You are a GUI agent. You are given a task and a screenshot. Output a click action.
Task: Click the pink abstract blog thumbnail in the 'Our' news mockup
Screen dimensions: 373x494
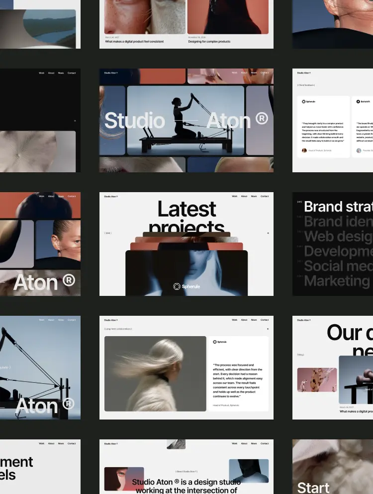pos(317,380)
